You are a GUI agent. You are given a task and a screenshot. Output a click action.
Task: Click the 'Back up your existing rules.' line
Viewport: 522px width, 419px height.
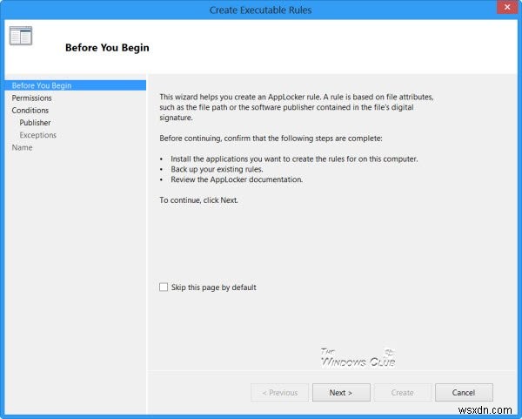[217, 169]
